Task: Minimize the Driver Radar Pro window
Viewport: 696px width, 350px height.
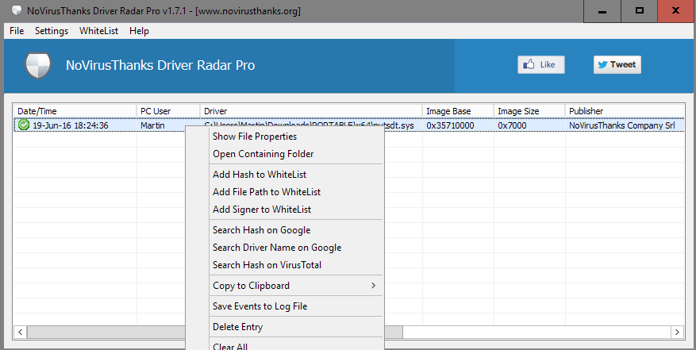Action: [x=602, y=11]
